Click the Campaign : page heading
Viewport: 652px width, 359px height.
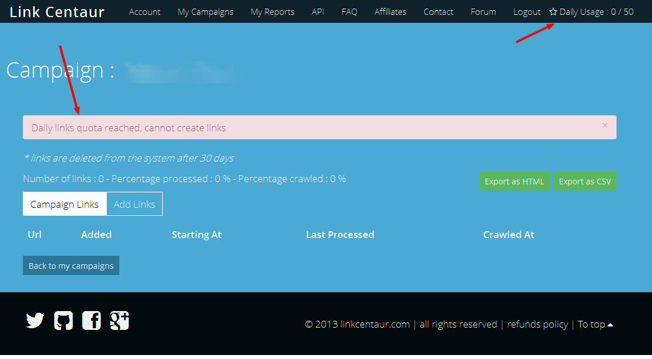point(61,70)
